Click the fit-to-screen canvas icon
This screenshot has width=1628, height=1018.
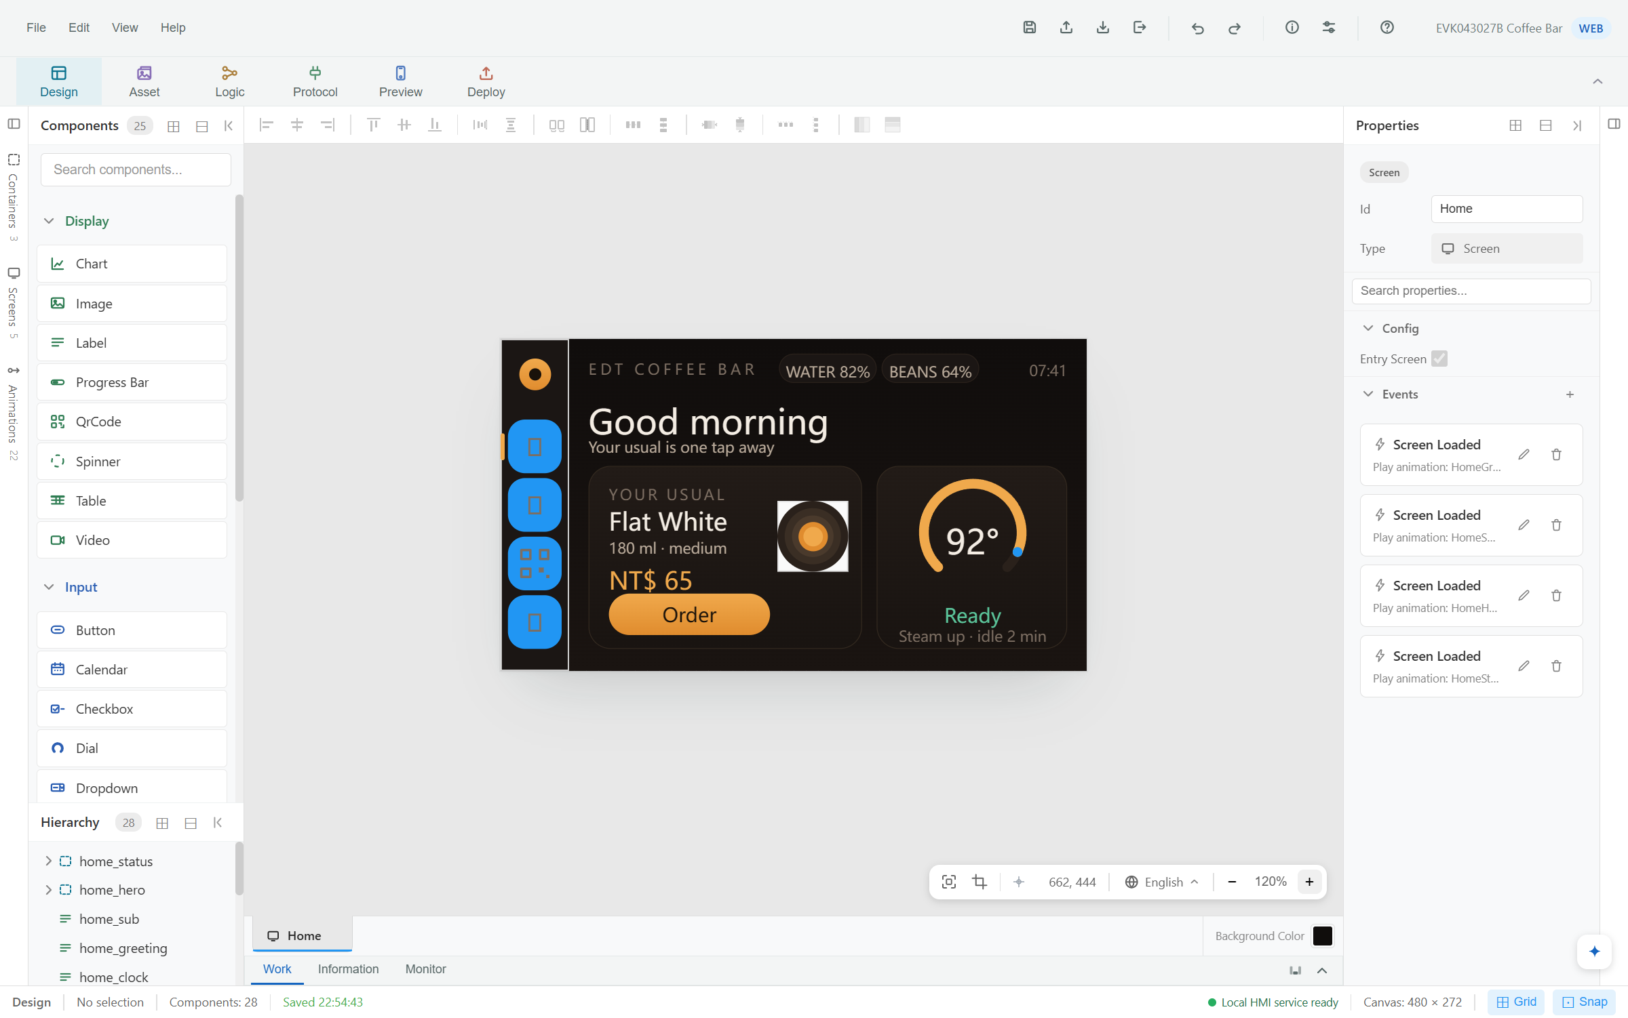pyautogui.click(x=949, y=882)
